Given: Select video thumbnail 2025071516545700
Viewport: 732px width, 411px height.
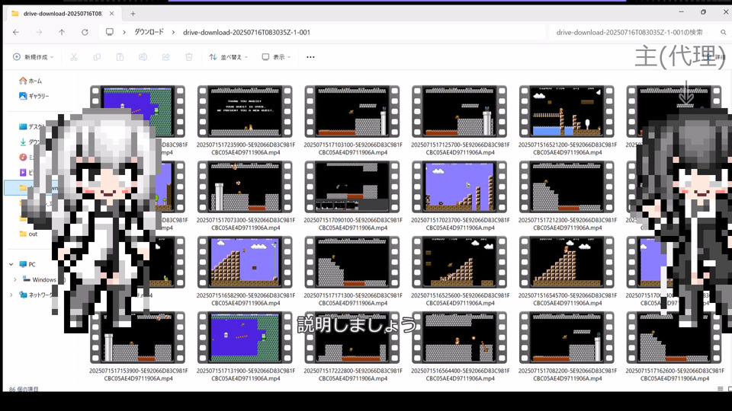Looking at the screenshot, I should [567, 263].
